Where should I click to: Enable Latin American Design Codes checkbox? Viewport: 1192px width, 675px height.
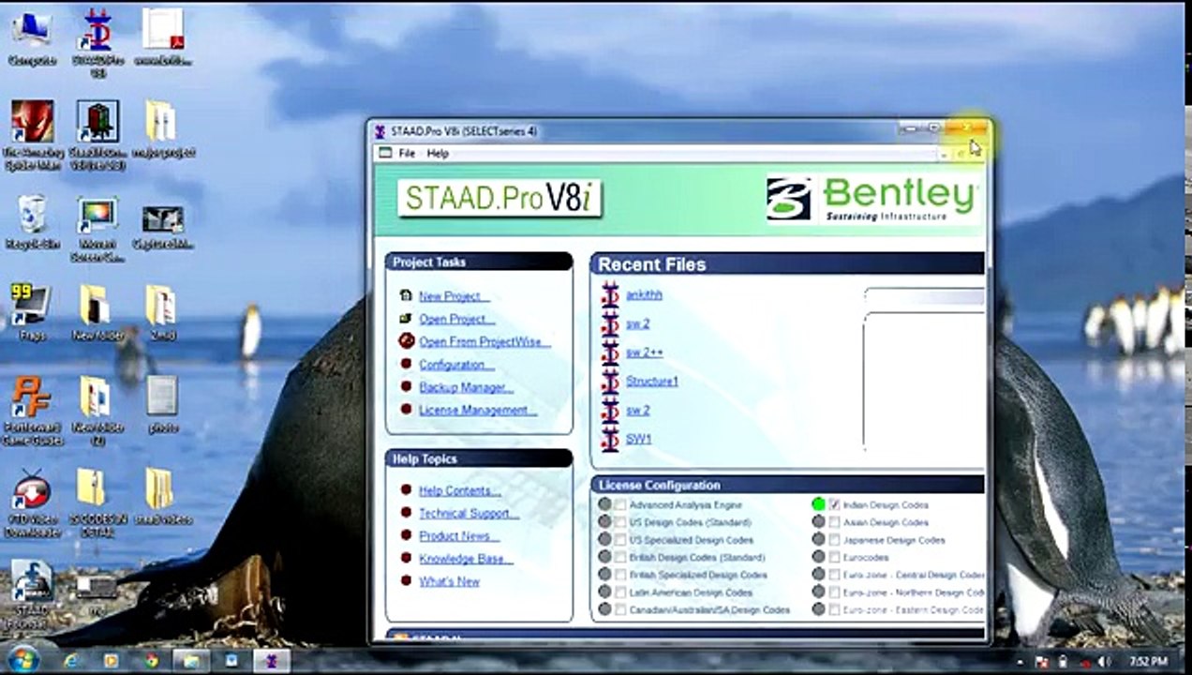(x=620, y=592)
